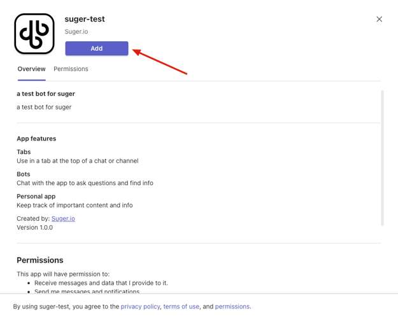Click the Version 1.0.0 text
Viewport: 398px width, 318px height.
coord(35,227)
